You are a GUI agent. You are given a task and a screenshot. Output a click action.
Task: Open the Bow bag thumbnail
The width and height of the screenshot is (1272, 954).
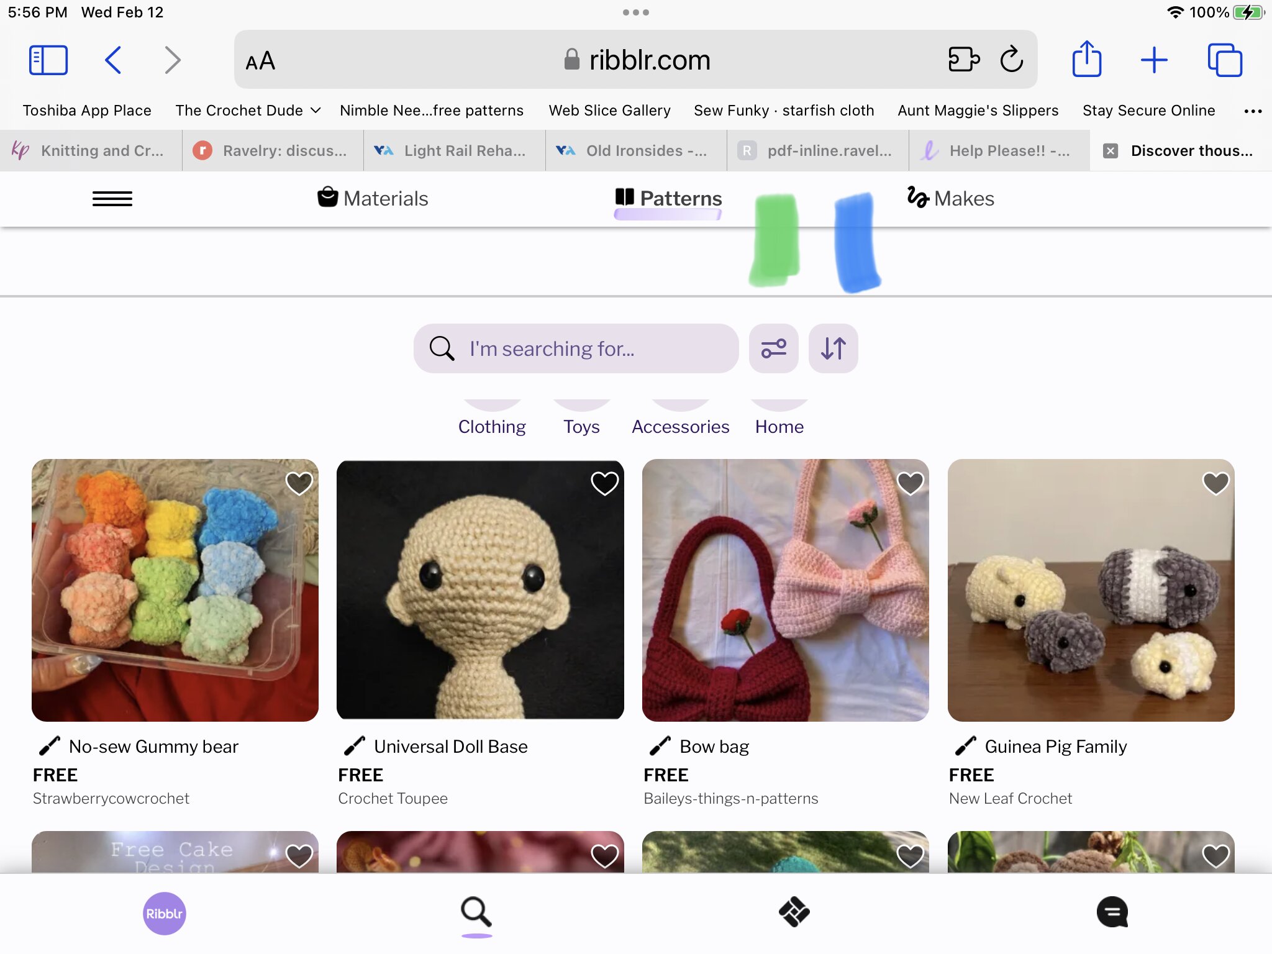point(786,590)
